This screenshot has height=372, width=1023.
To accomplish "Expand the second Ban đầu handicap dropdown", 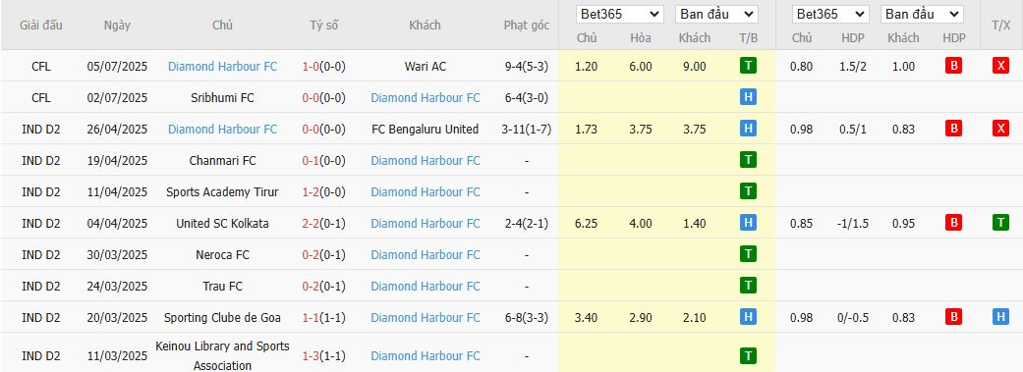I will tap(922, 15).
